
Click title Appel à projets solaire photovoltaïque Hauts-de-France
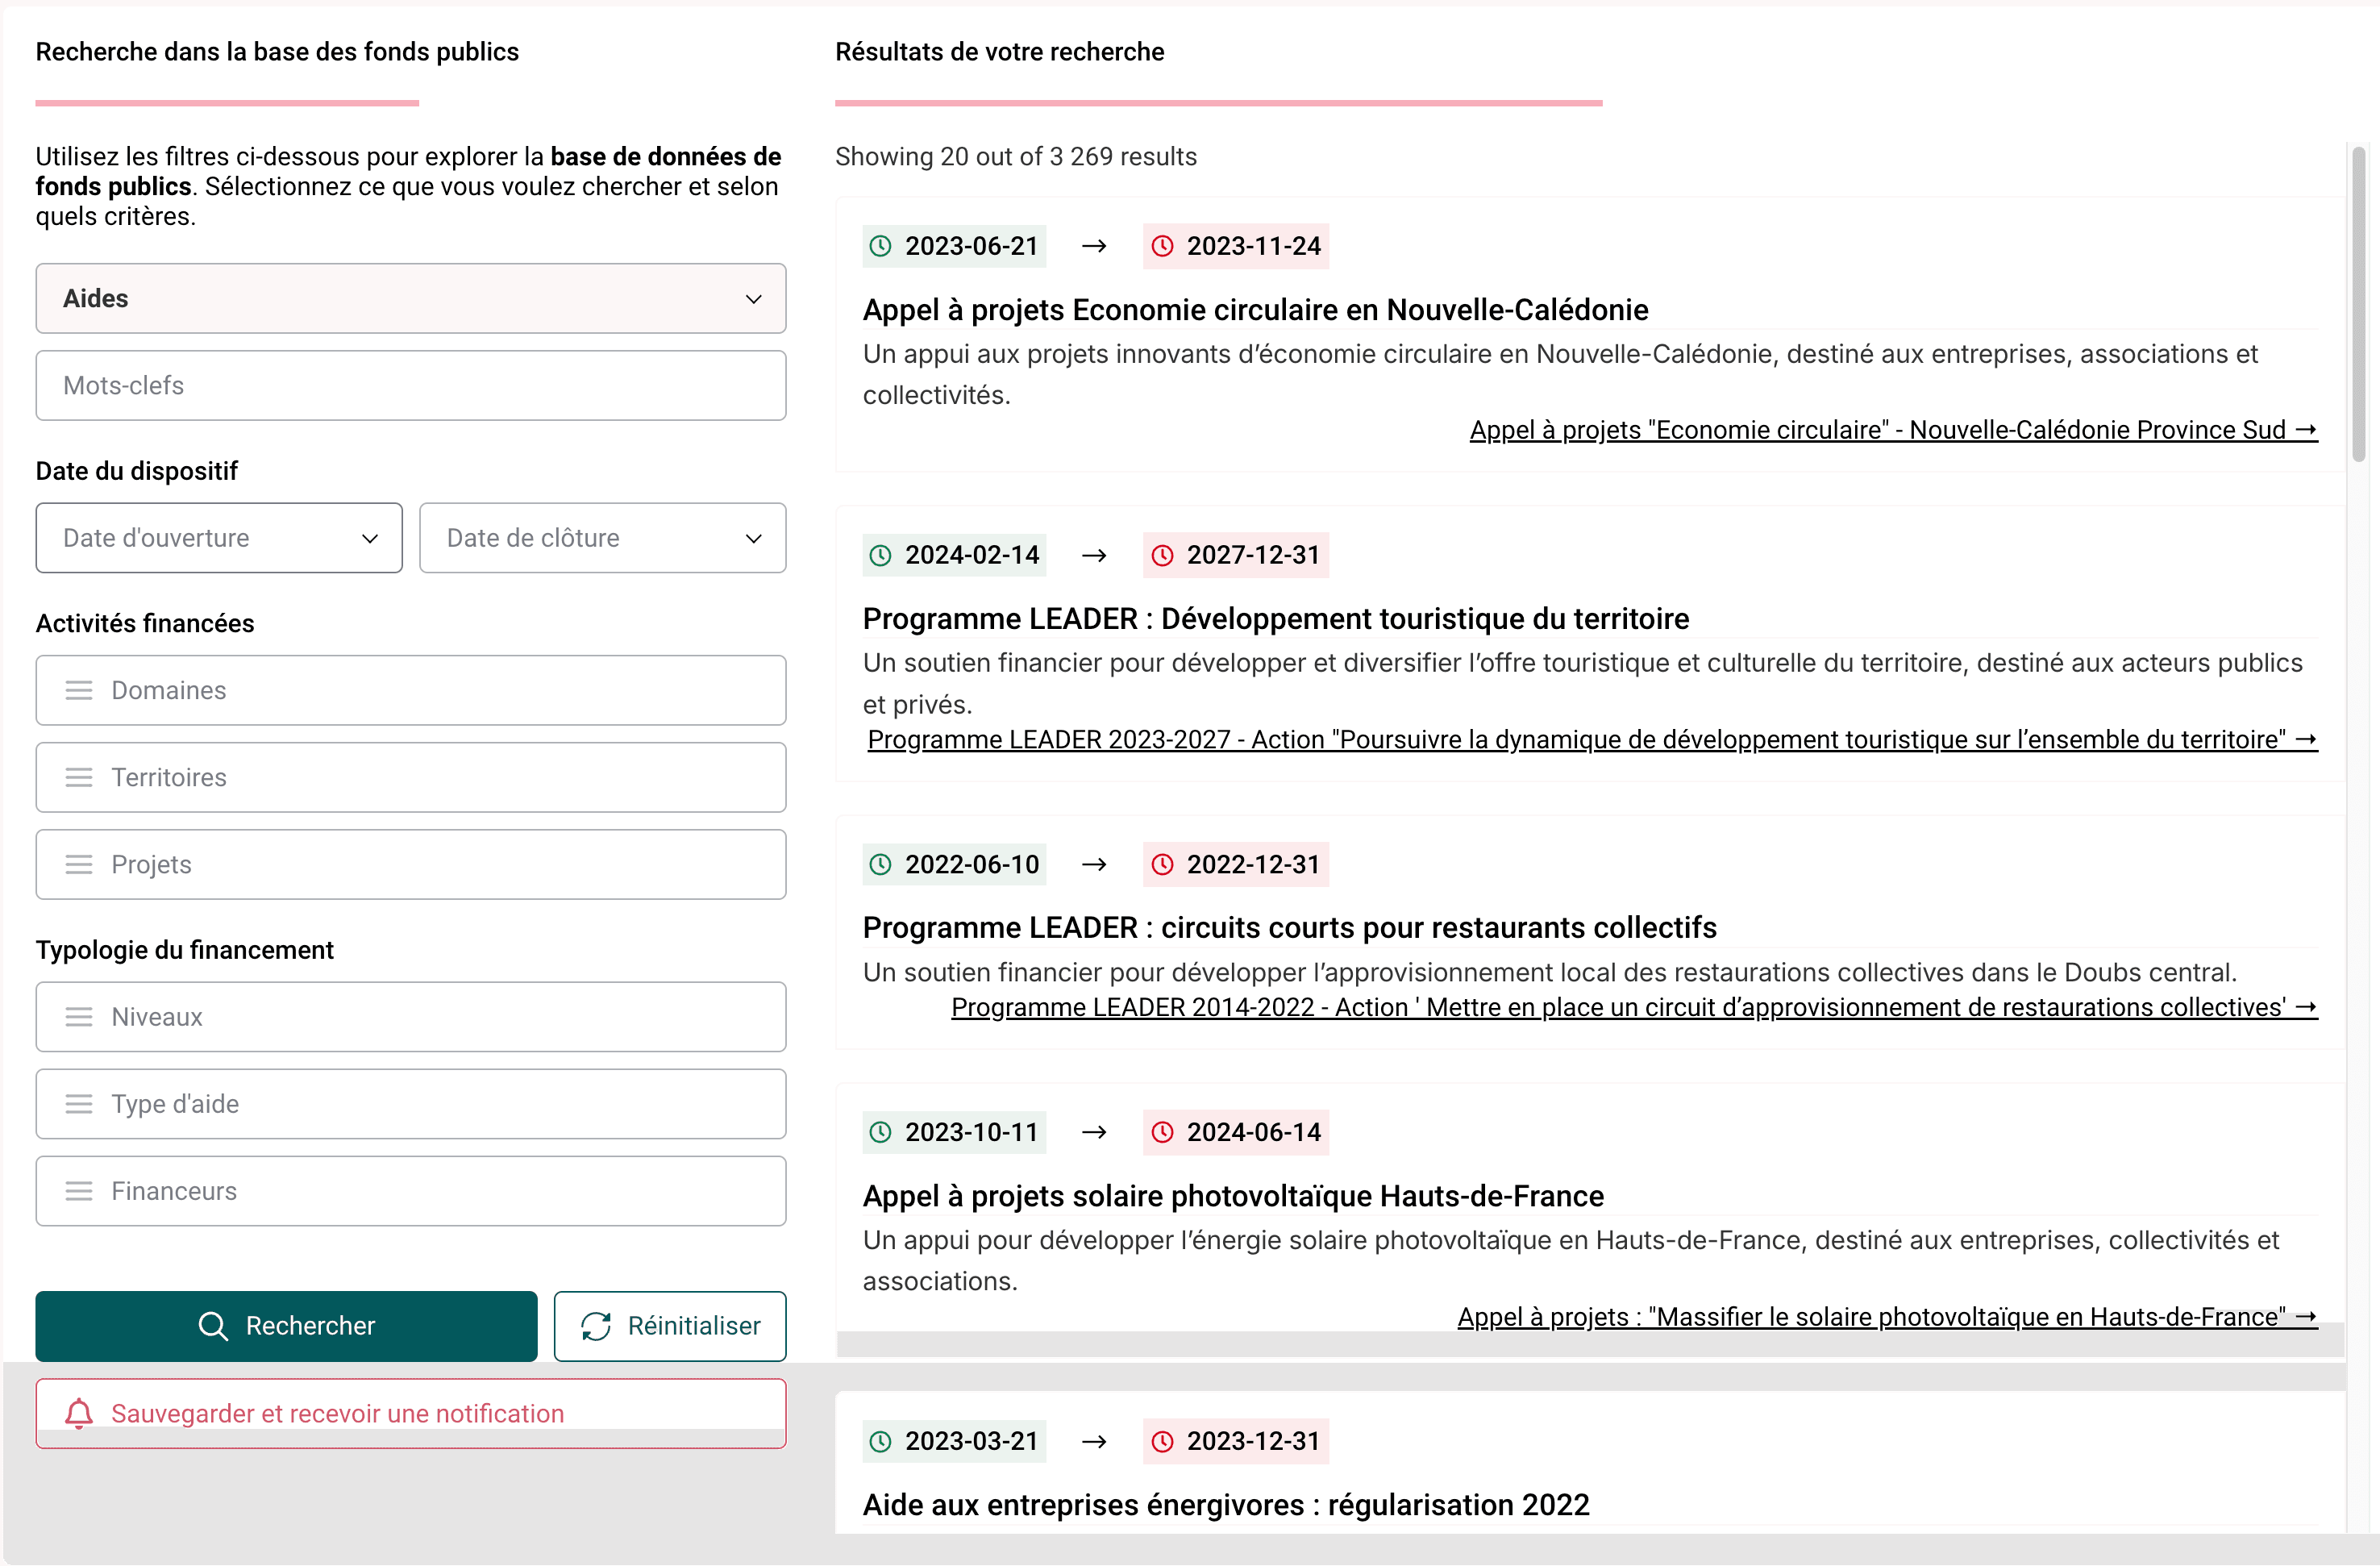[1233, 1196]
